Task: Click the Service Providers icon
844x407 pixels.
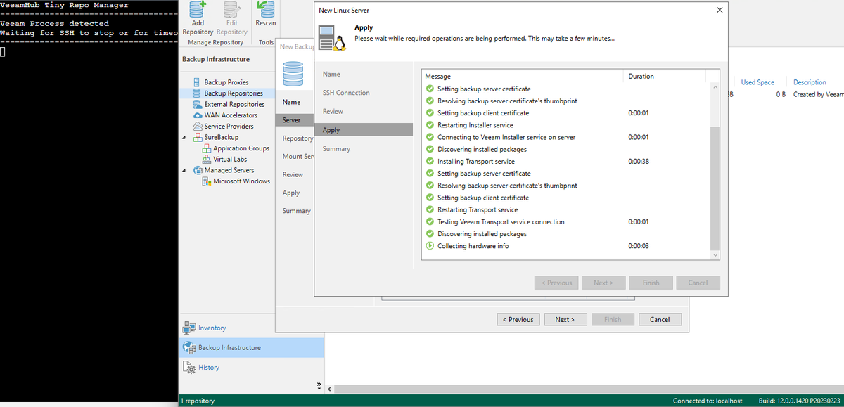Action: (x=222, y=126)
